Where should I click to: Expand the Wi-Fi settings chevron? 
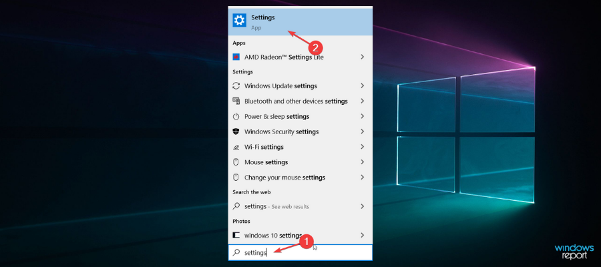362,147
